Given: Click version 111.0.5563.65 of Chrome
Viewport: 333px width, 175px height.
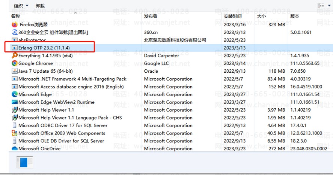Looking at the screenshot, I should coord(305,63).
